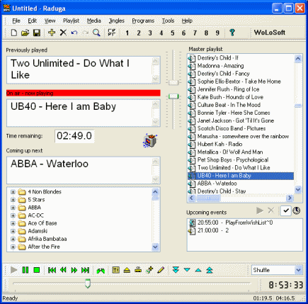
Task: Toggle the checkmark button in Upcoming events
Action: coord(286,210)
